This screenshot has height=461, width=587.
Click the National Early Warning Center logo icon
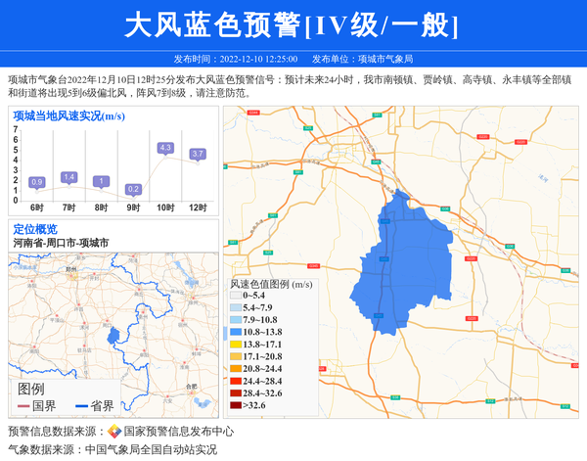(x=114, y=432)
